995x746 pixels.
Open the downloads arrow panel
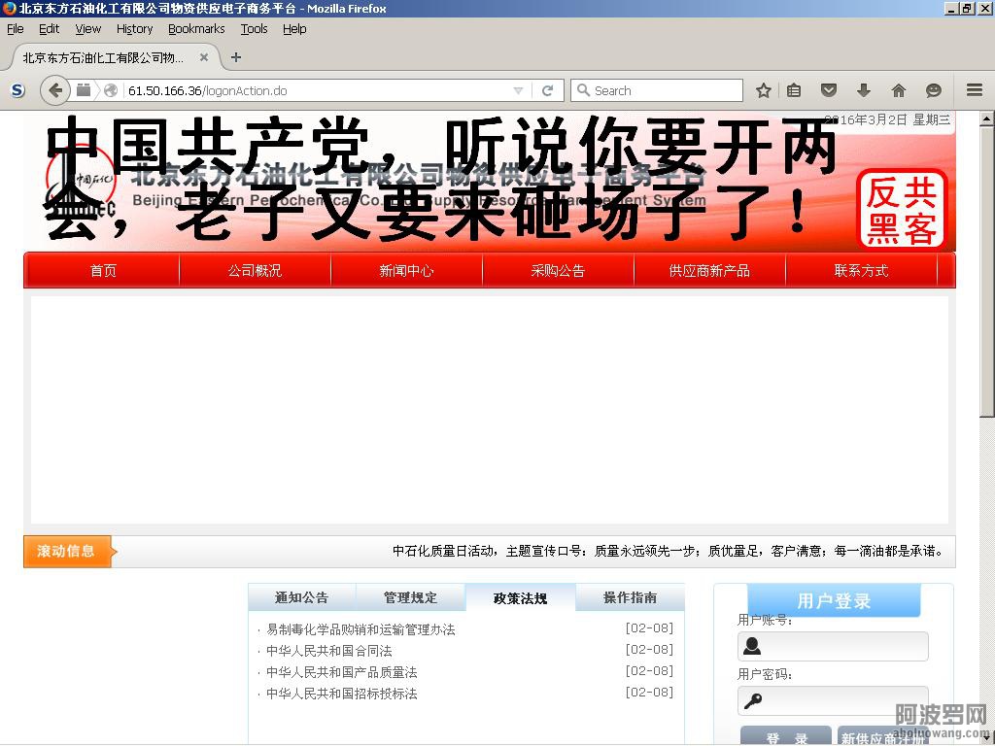(864, 90)
